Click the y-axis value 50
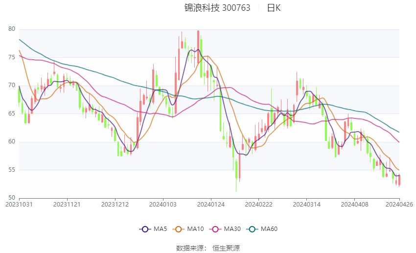 point(12,198)
